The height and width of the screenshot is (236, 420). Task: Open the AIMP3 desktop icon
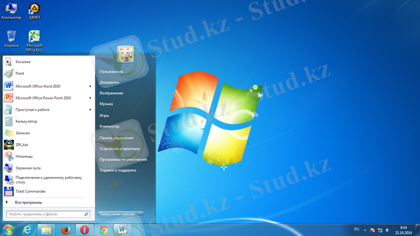pyautogui.click(x=34, y=10)
